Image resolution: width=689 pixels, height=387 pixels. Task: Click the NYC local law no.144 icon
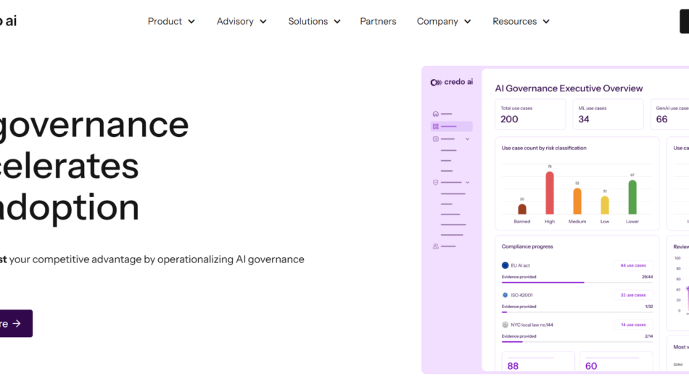pos(505,325)
